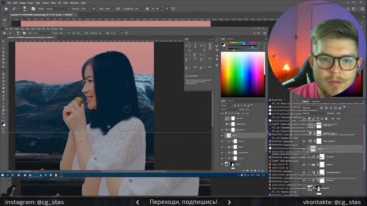367x206 pixels.
Task: Click new group folder icon in nested Layers footer
Action: 255,171
